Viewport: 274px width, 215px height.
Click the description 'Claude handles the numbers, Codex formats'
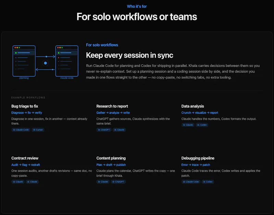(x=219, y=119)
